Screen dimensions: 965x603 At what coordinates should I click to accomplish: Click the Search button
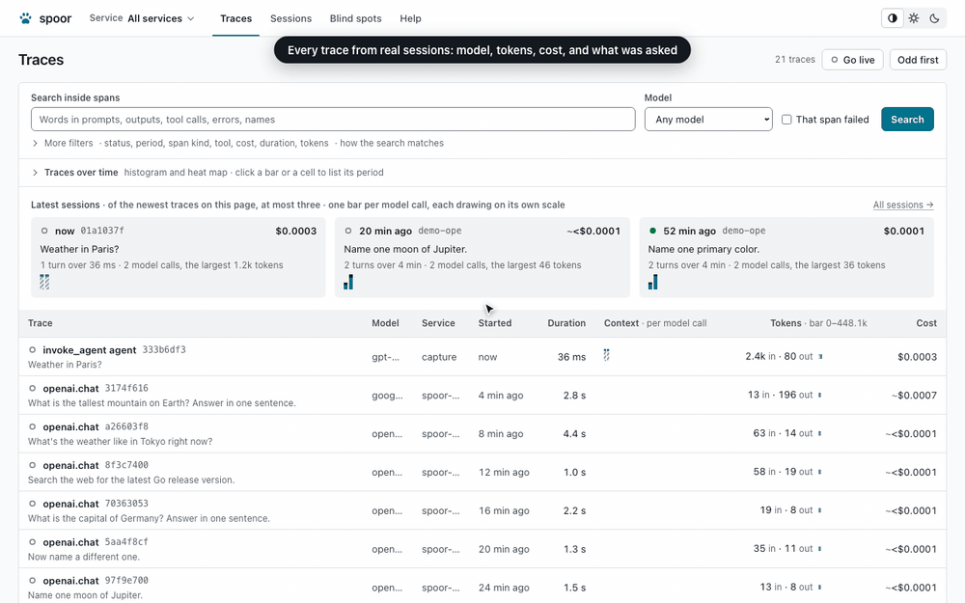pos(907,120)
